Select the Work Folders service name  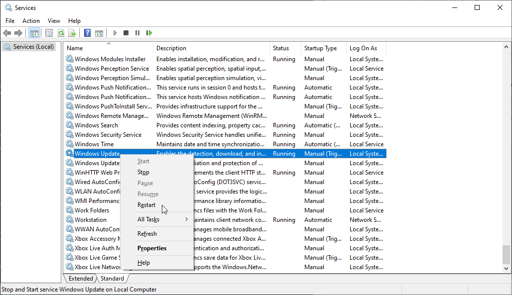(92, 210)
